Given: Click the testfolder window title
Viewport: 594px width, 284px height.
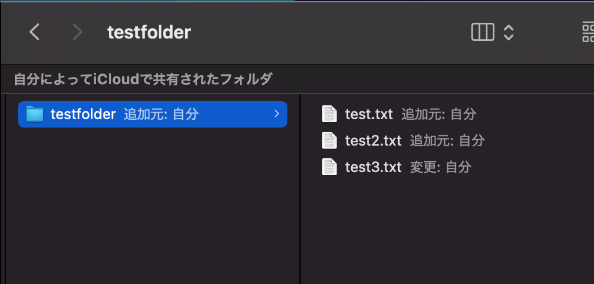Looking at the screenshot, I should (x=148, y=32).
